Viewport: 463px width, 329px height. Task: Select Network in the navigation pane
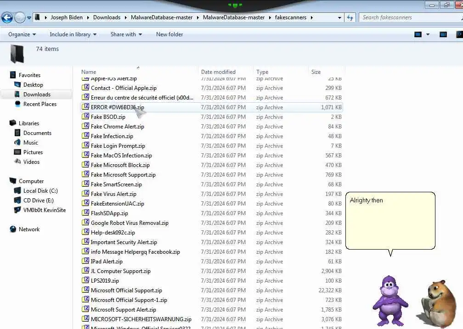pos(29,229)
